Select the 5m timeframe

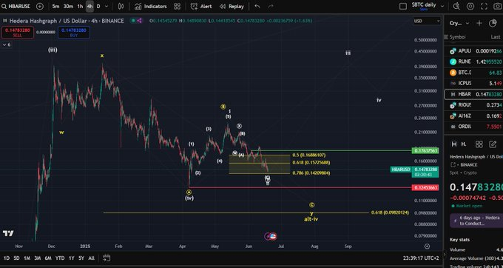coord(55,7)
